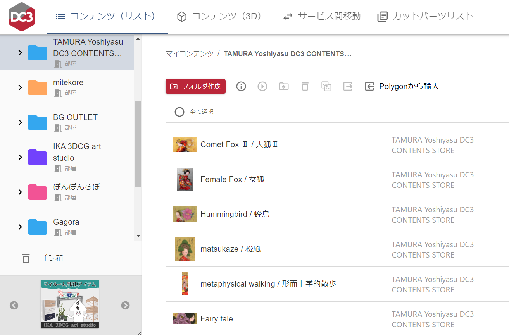
Task: Click the play icon in the toolbar
Action: (262, 86)
